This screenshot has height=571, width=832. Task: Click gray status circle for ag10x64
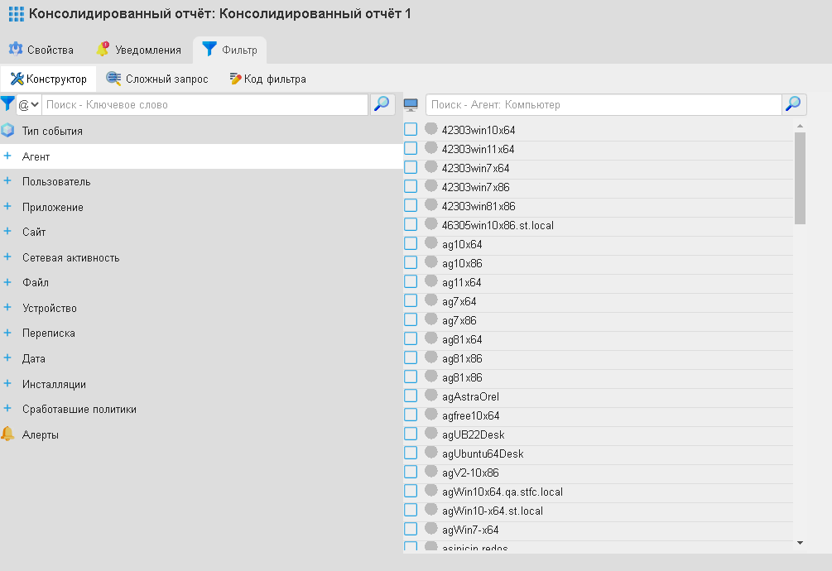pos(430,243)
